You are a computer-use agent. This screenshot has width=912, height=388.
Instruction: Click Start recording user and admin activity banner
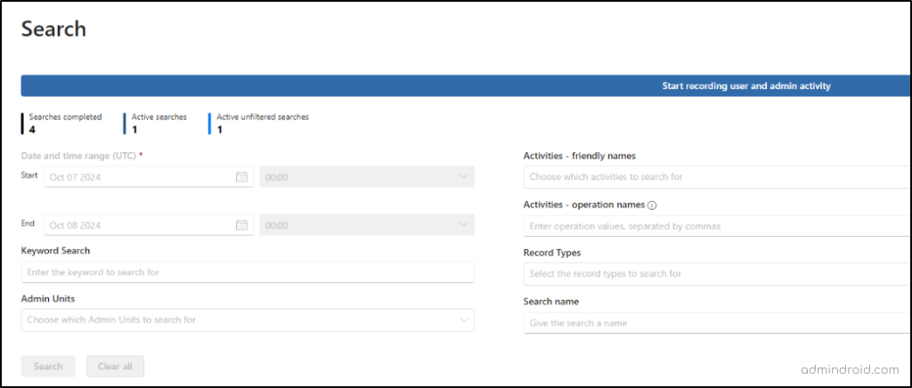(x=745, y=86)
